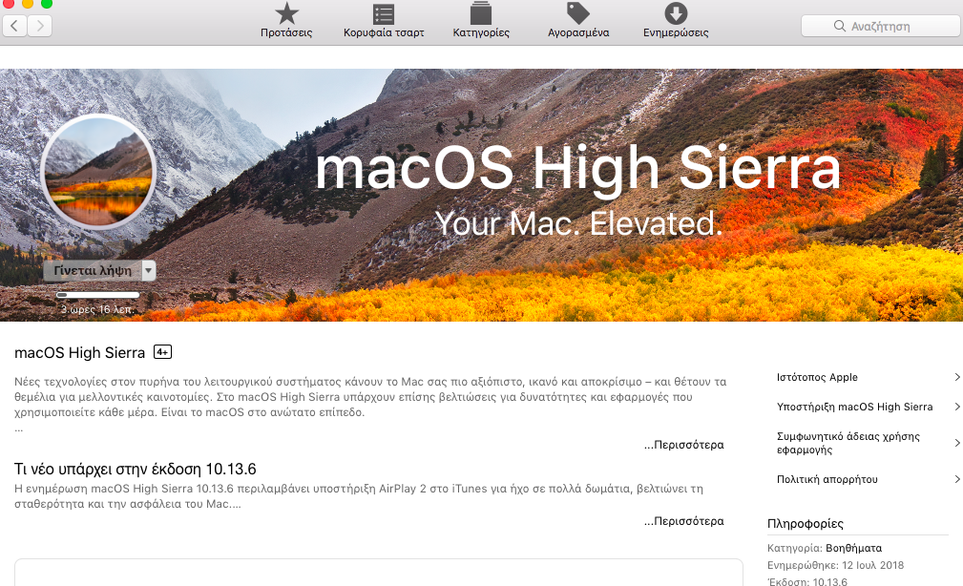This screenshot has width=963, height=586.
Task: Click the download progress bar
Action: (x=97, y=295)
